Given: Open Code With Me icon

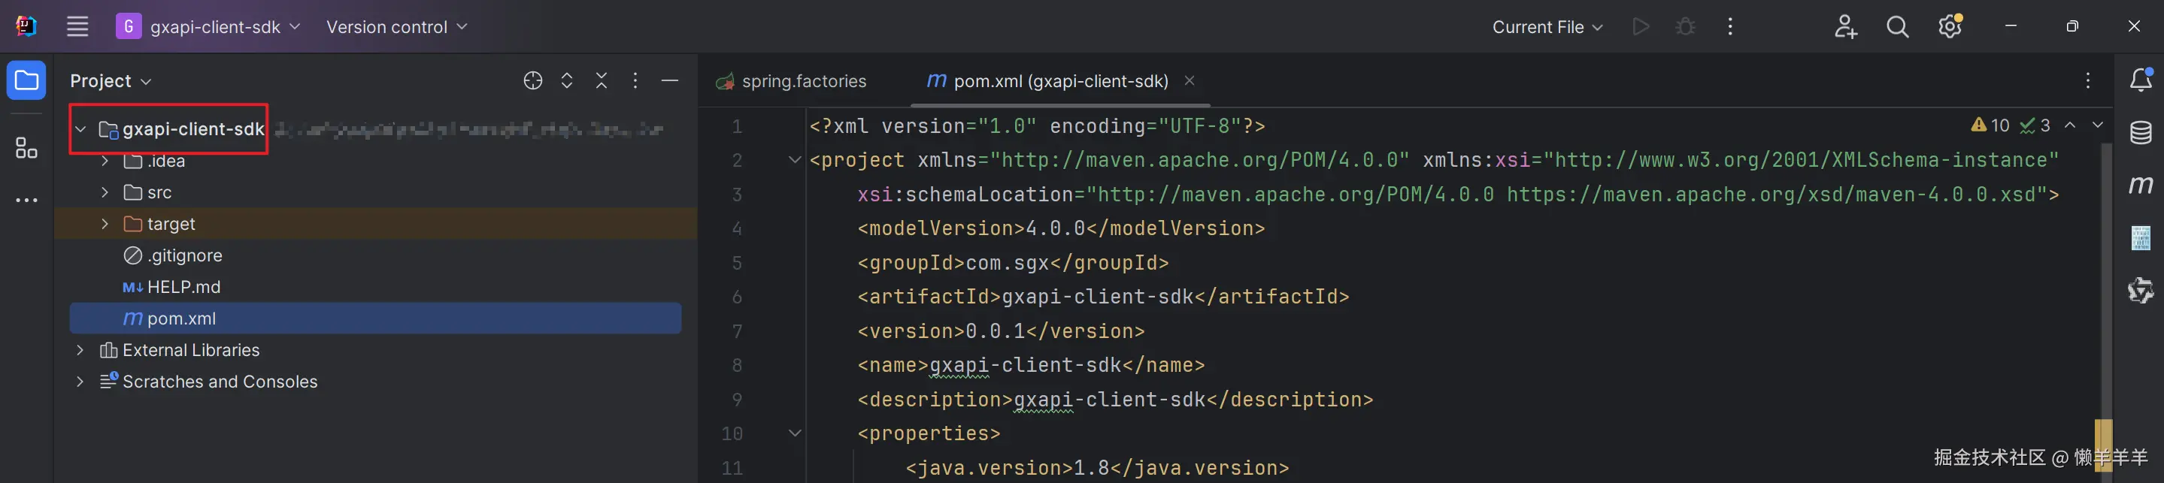Looking at the screenshot, I should 1844,27.
